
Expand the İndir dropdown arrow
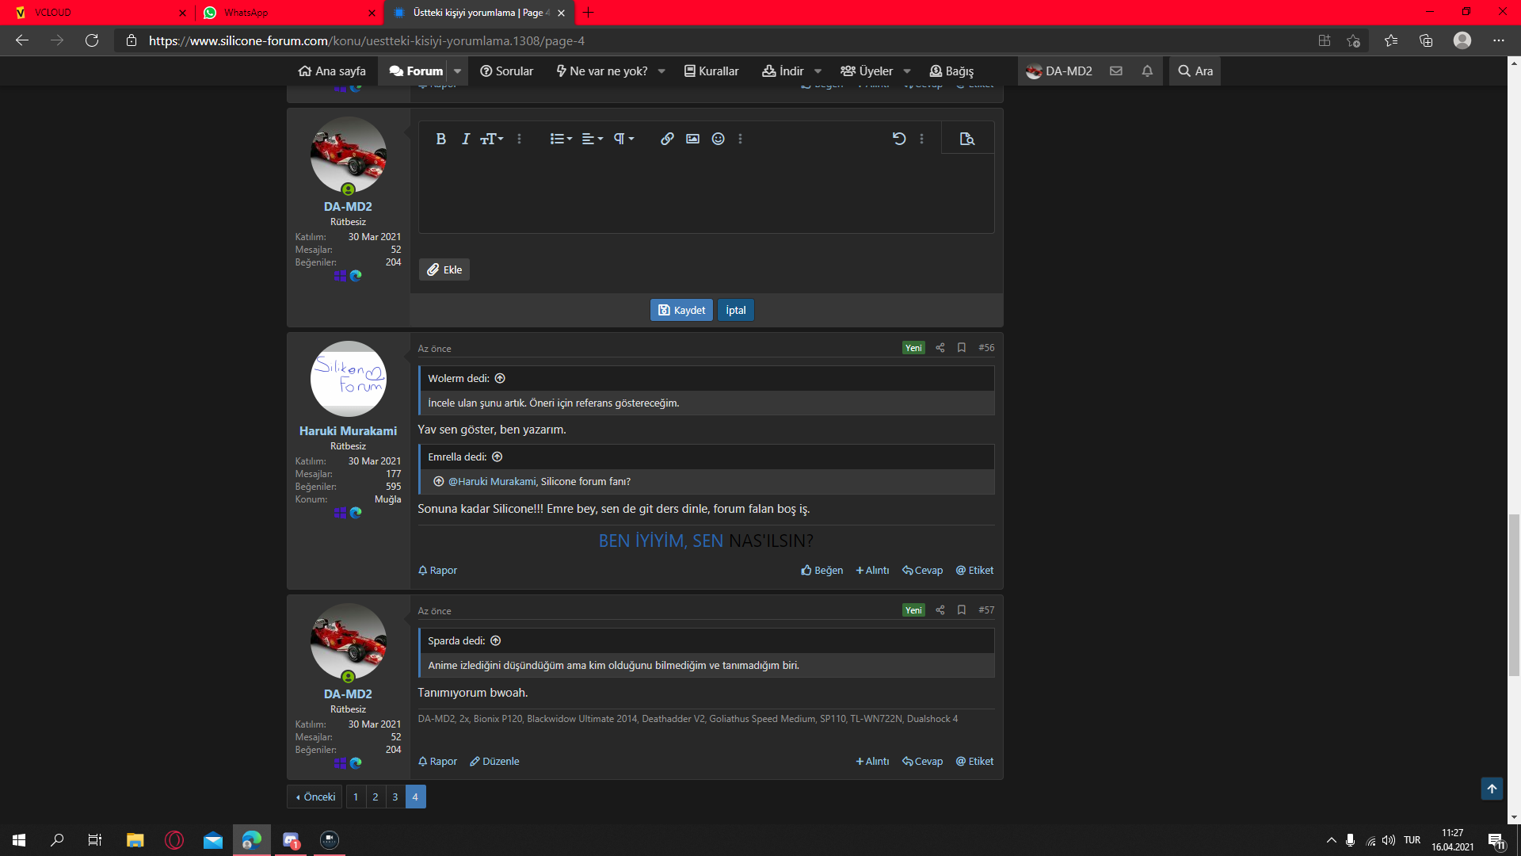coord(818,71)
